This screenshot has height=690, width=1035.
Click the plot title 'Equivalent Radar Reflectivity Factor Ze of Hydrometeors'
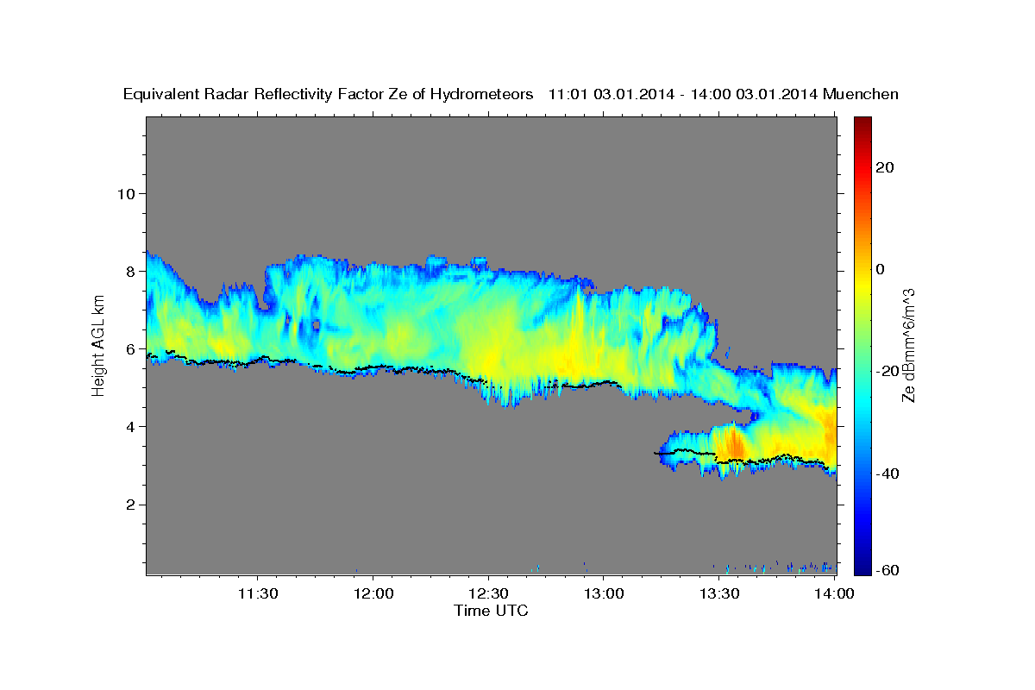[x=329, y=94]
